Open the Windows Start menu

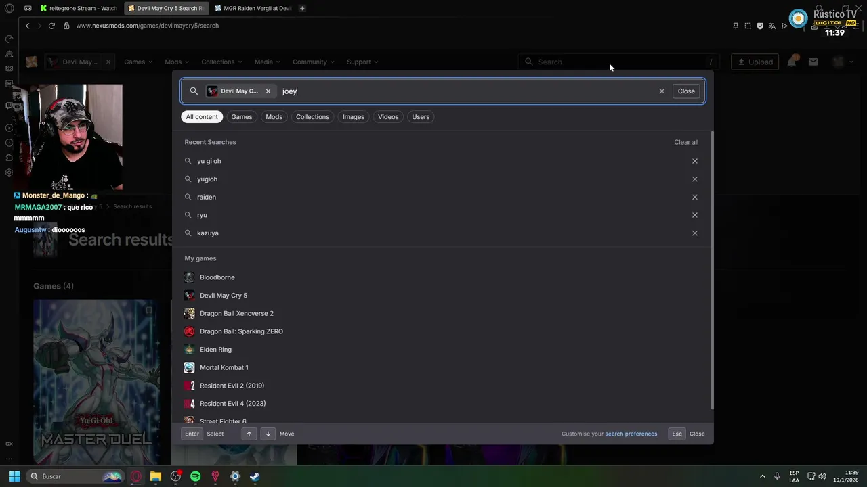click(x=14, y=476)
